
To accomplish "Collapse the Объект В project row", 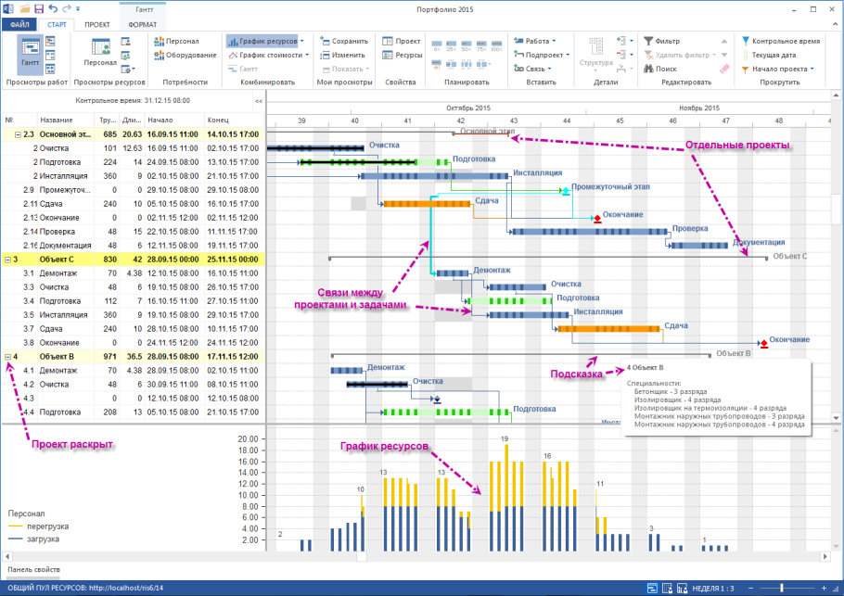I will 7,356.
